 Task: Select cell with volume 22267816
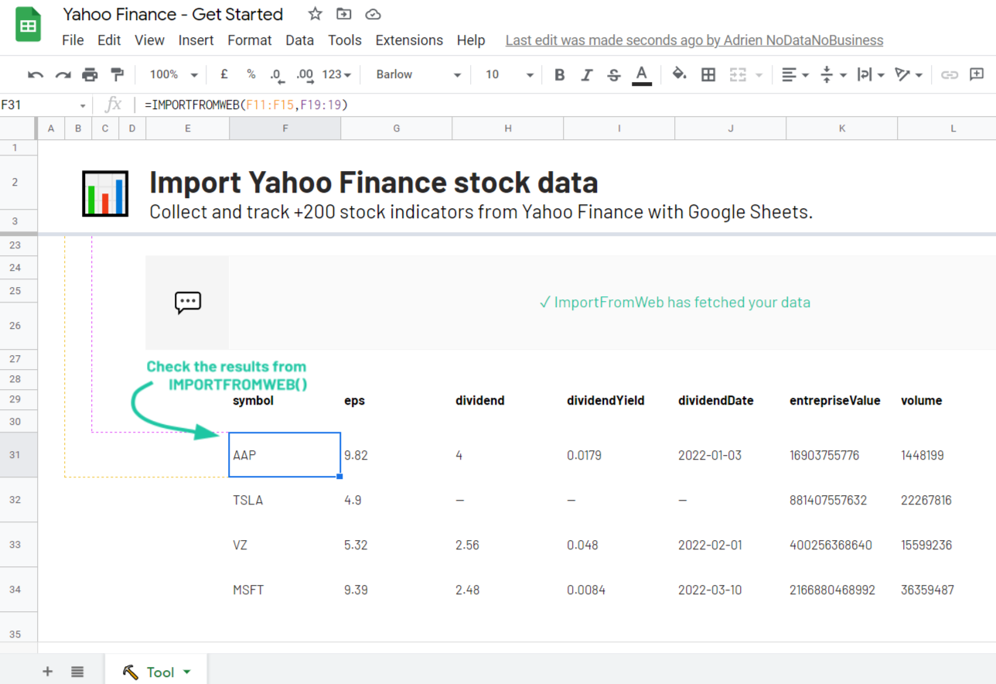coord(948,500)
